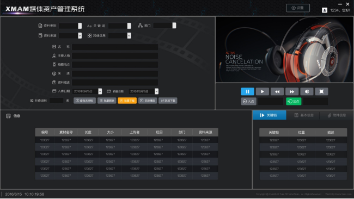The width and height of the screenshot is (354, 199).
Task: Click the user profile avatar icon
Action: pos(325,10)
